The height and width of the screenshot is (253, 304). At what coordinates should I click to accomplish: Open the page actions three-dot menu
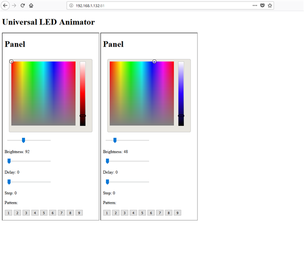[255, 5]
